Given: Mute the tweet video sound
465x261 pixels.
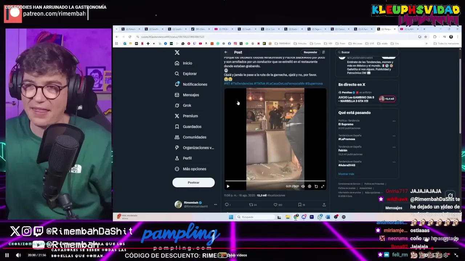Looking at the screenshot, I should click(303, 186).
